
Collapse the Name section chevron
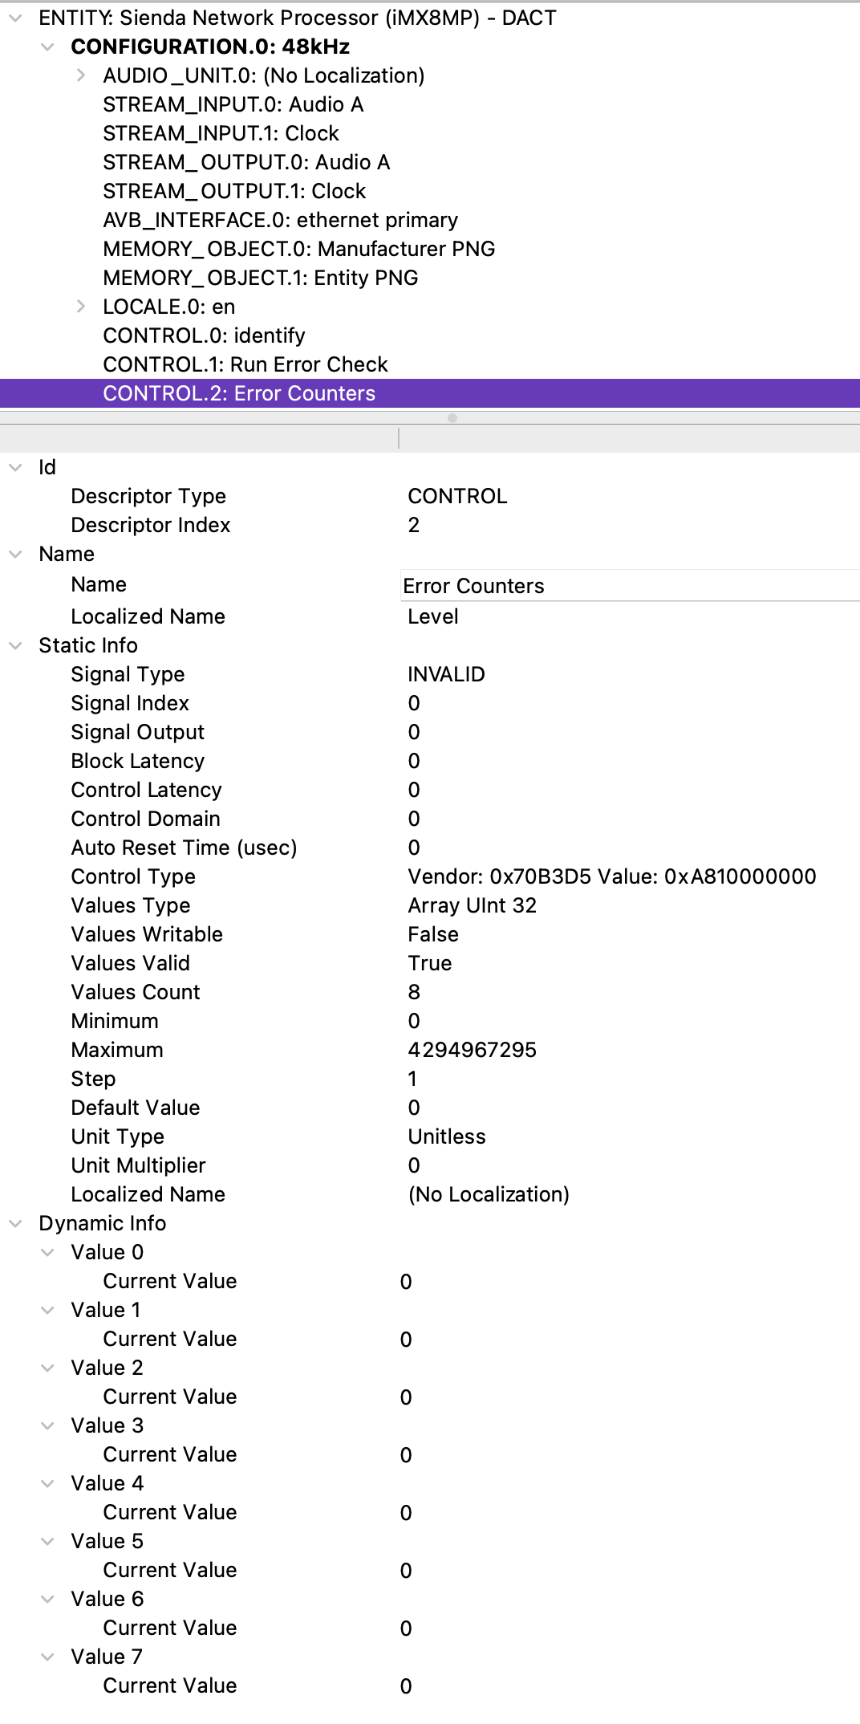click(x=15, y=554)
